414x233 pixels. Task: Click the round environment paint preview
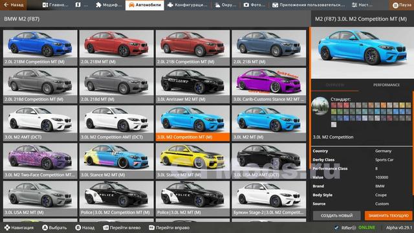(x=320, y=106)
